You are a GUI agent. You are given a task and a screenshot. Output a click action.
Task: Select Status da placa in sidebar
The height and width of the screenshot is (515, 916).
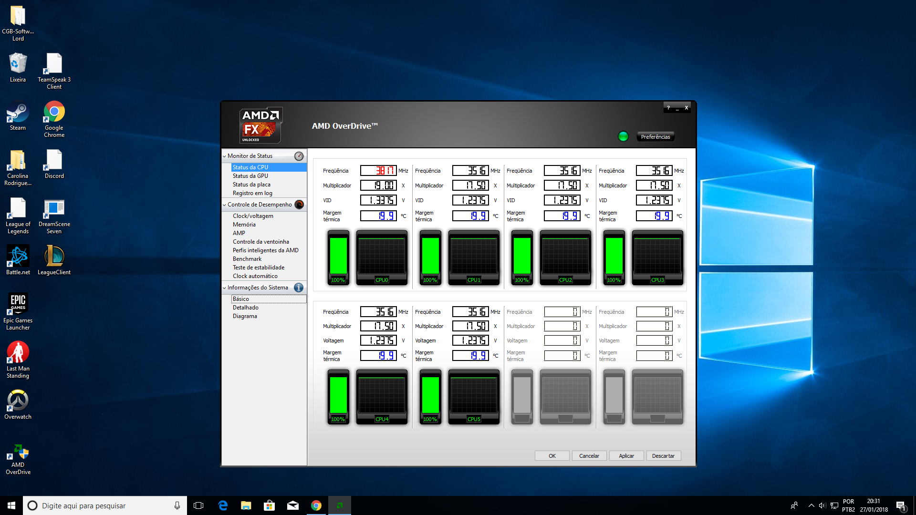point(251,185)
